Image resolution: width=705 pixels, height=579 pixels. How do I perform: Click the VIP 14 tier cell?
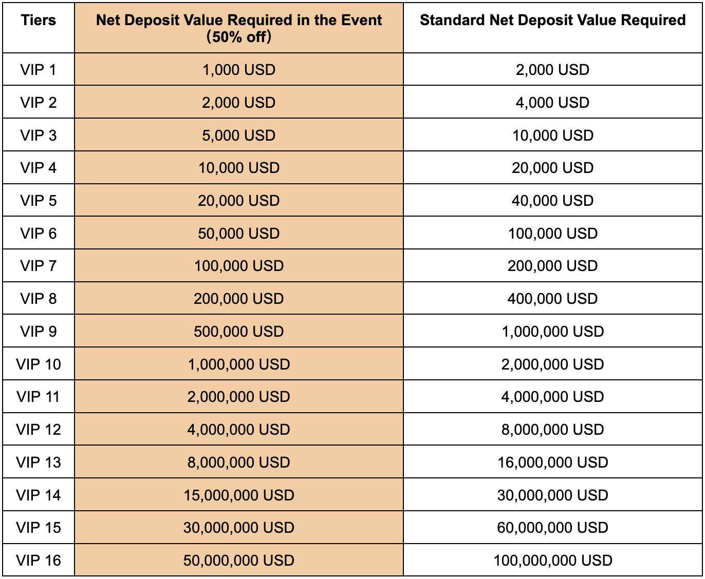39,495
